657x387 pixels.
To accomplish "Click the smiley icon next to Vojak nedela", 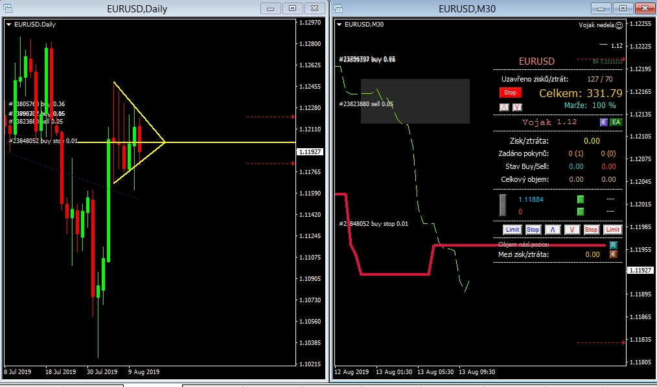I will (x=619, y=25).
